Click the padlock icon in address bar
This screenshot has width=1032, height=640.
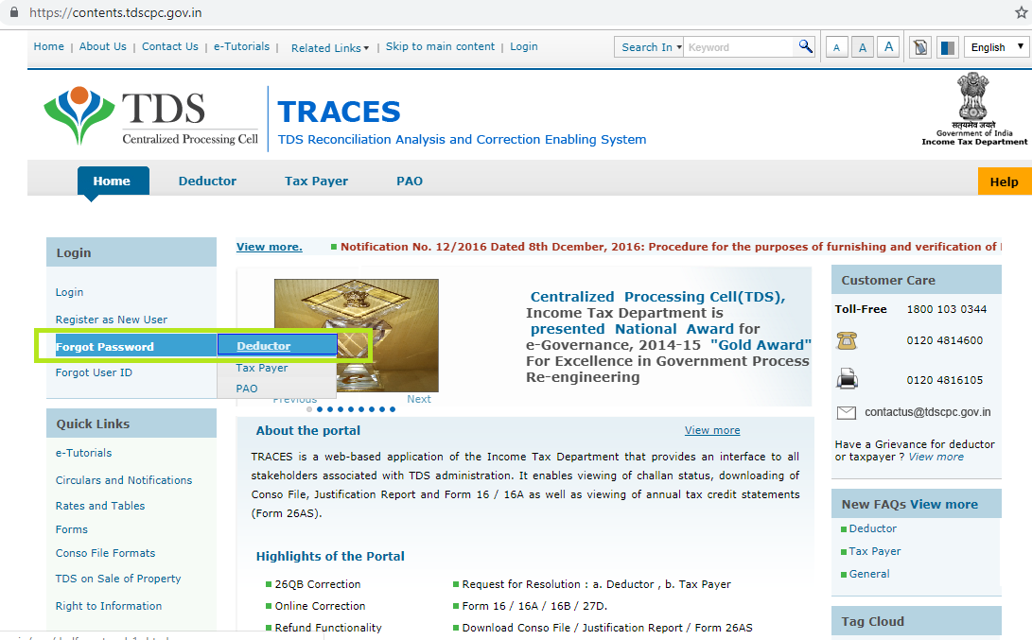click(x=14, y=12)
